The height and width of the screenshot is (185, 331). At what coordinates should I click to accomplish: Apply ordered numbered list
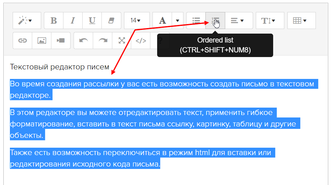point(215,21)
